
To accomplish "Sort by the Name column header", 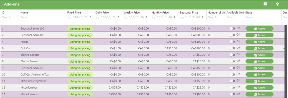I will (24, 12).
